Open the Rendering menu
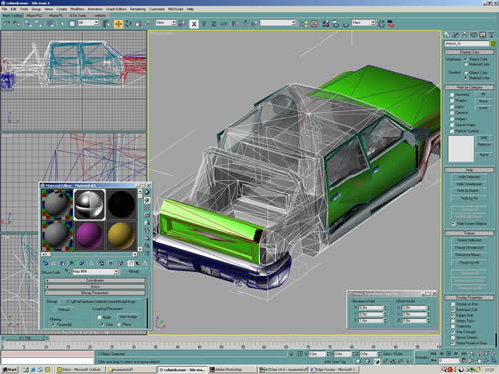 pos(138,9)
